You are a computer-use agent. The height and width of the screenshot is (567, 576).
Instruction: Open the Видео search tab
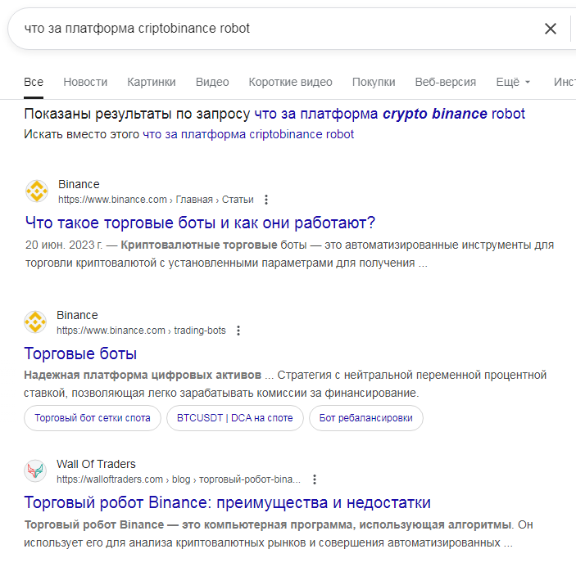pos(212,82)
